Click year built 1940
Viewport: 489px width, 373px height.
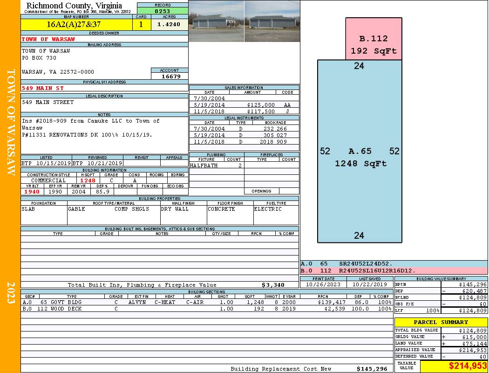(32, 192)
